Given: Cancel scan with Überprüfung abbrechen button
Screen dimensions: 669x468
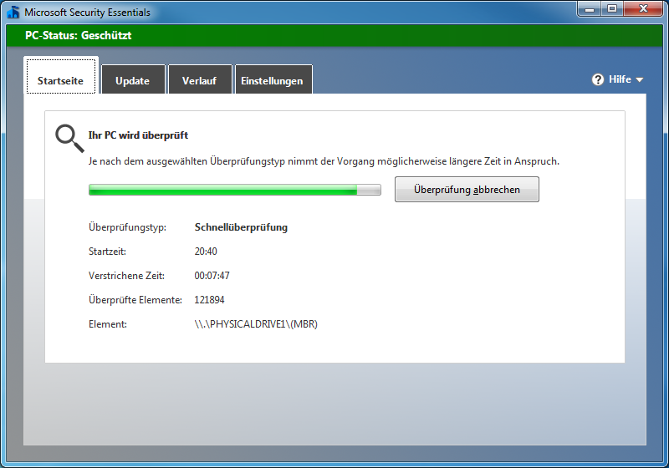Looking at the screenshot, I should (x=467, y=189).
